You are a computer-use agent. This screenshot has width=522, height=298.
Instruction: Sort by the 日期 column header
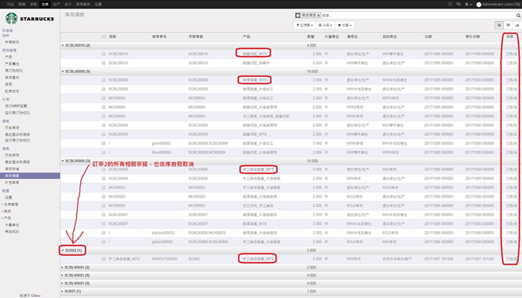point(428,37)
